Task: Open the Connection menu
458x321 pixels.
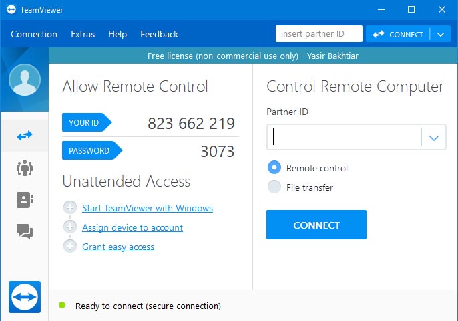Action: (x=34, y=34)
